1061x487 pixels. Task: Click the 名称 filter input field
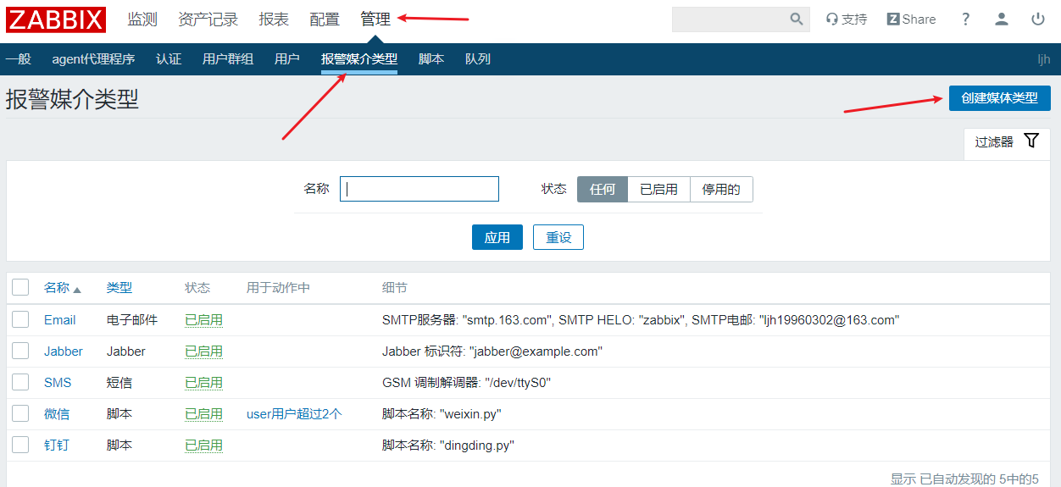[x=419, y=189]
